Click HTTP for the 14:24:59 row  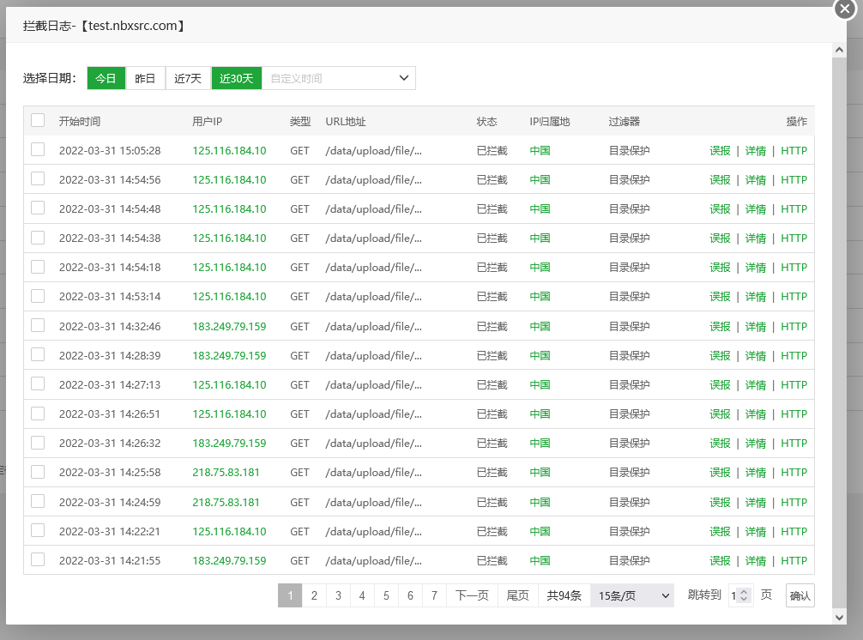click(794, 503)
